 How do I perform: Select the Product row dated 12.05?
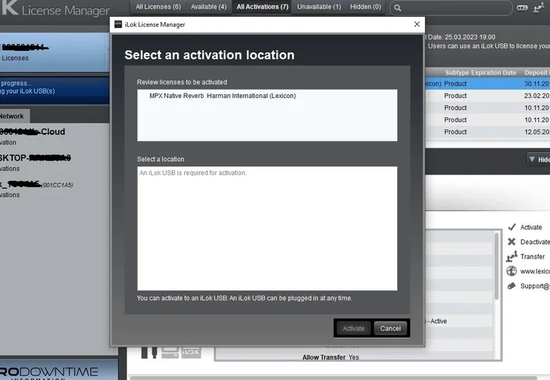(488, 131)
